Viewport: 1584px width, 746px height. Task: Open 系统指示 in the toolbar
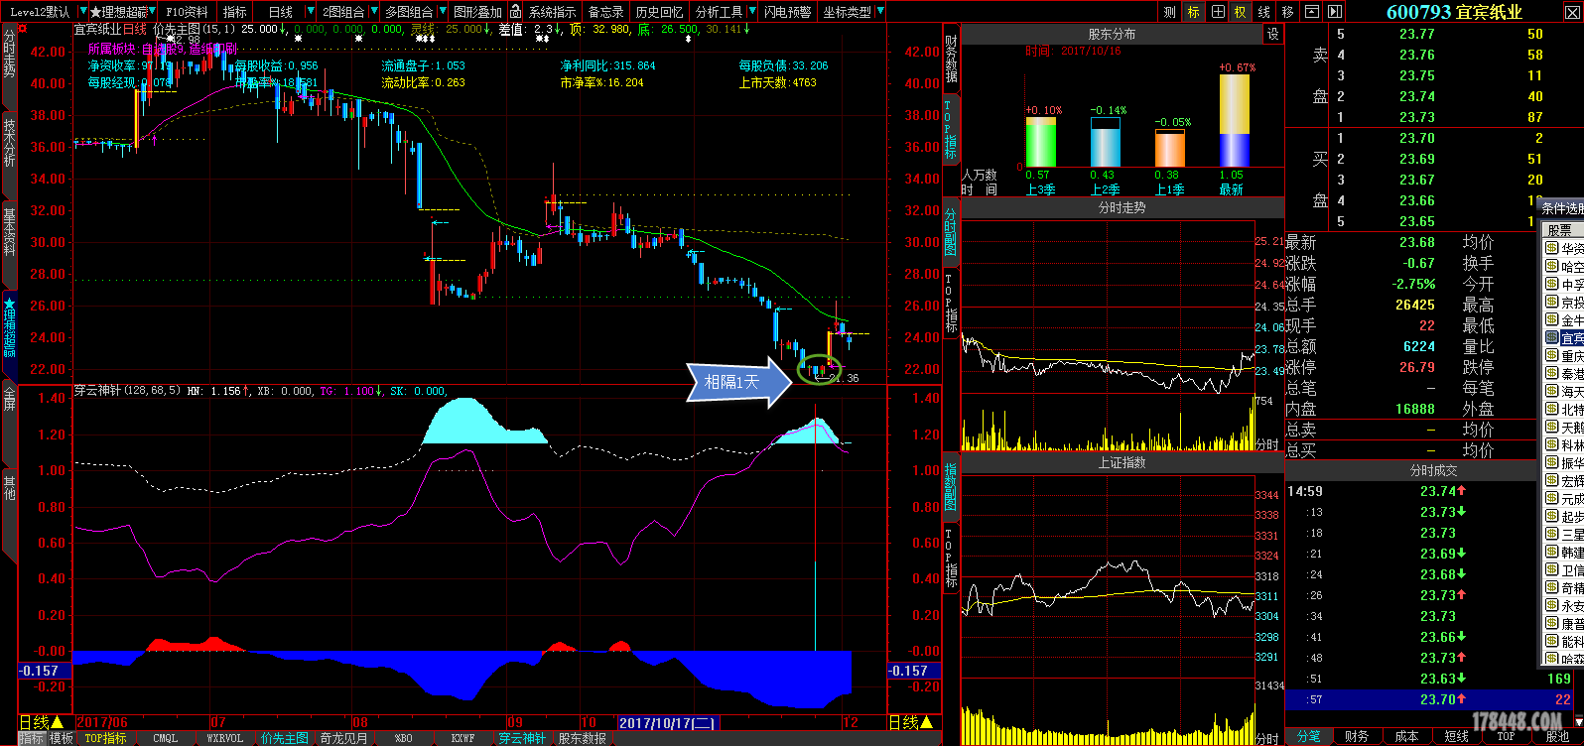(x=552, y=12)
